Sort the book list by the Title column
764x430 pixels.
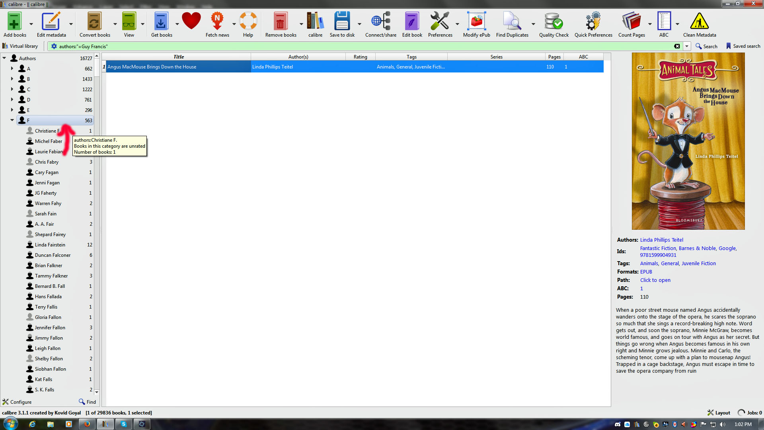coord(178,57)
